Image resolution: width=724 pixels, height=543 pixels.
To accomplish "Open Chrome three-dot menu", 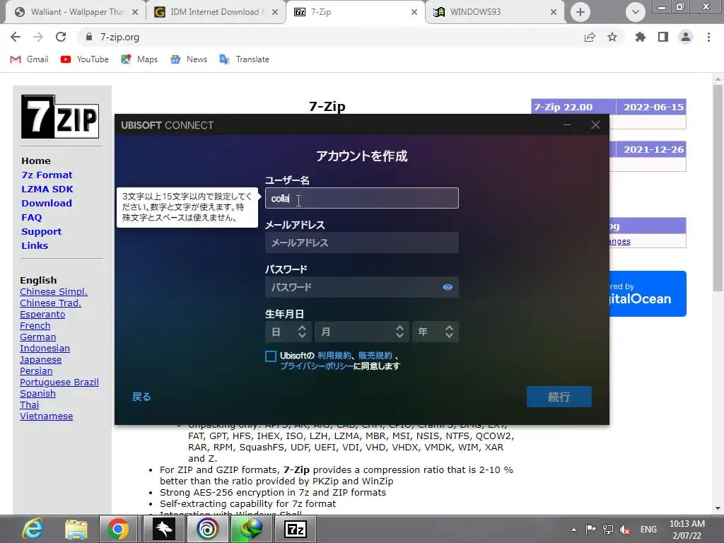I will click(708, 37).
